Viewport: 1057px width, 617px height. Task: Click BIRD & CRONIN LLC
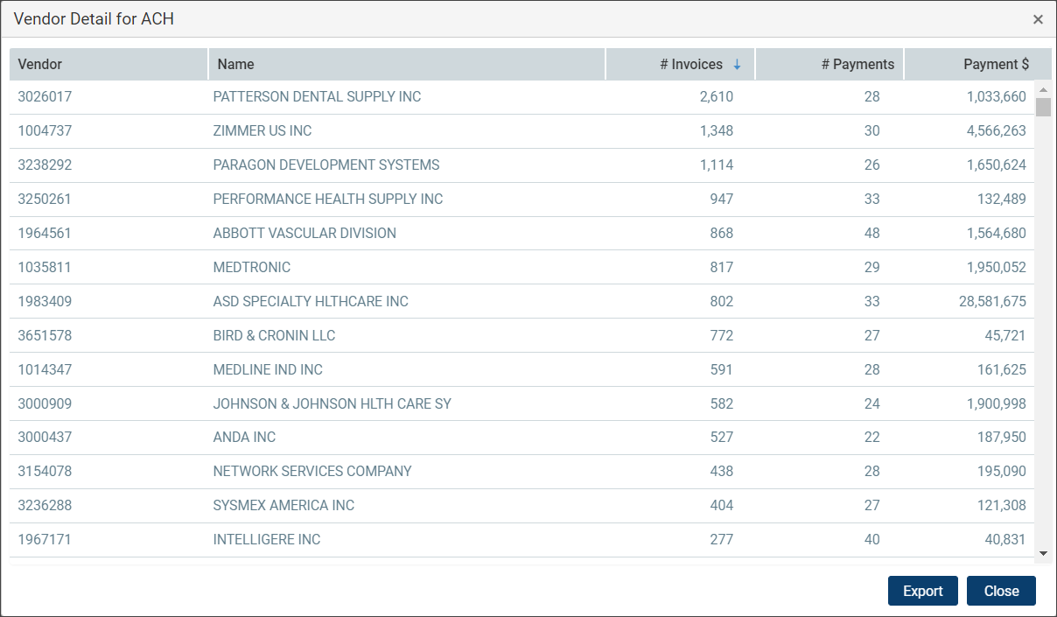[x=274, y=335]
